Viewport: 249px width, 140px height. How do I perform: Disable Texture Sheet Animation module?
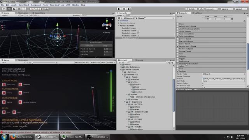pos(178,64)
